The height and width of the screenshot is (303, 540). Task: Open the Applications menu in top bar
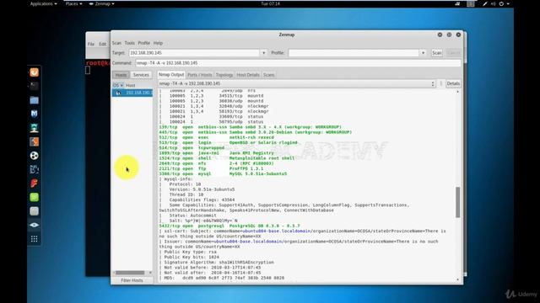(44, 3)
